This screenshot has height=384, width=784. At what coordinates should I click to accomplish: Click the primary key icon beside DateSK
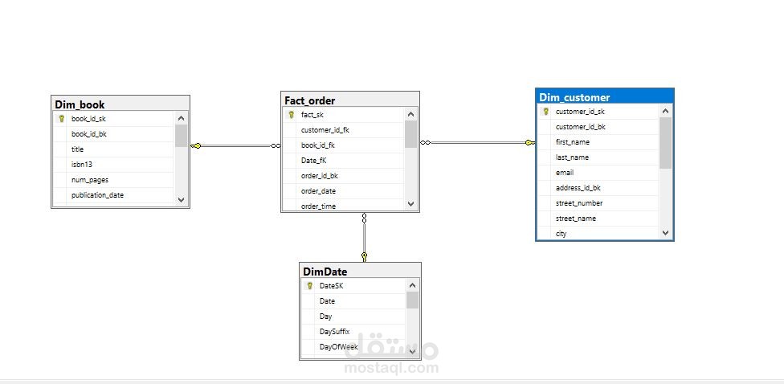[309, 285]
